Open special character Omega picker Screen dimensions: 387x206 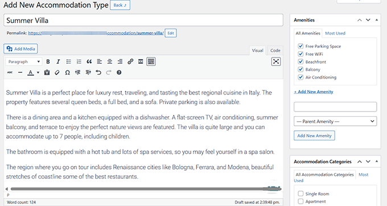(67, 72)
